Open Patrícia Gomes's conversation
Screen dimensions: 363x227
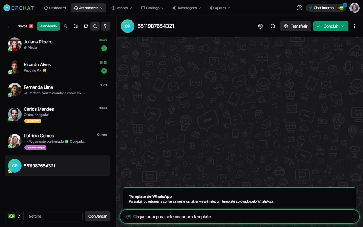[57, 141]
